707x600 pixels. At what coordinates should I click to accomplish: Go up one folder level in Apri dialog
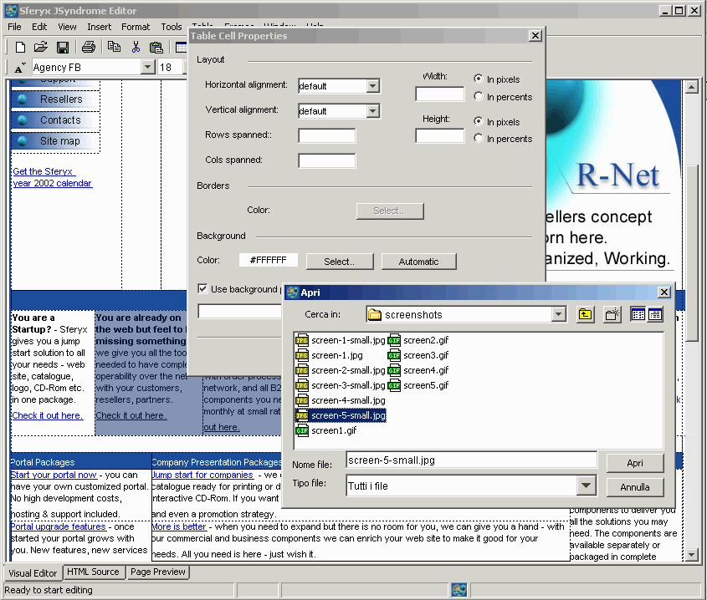click(x=586, y=315)
